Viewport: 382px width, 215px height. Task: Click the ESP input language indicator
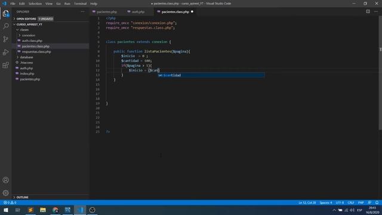click(359, 210)
